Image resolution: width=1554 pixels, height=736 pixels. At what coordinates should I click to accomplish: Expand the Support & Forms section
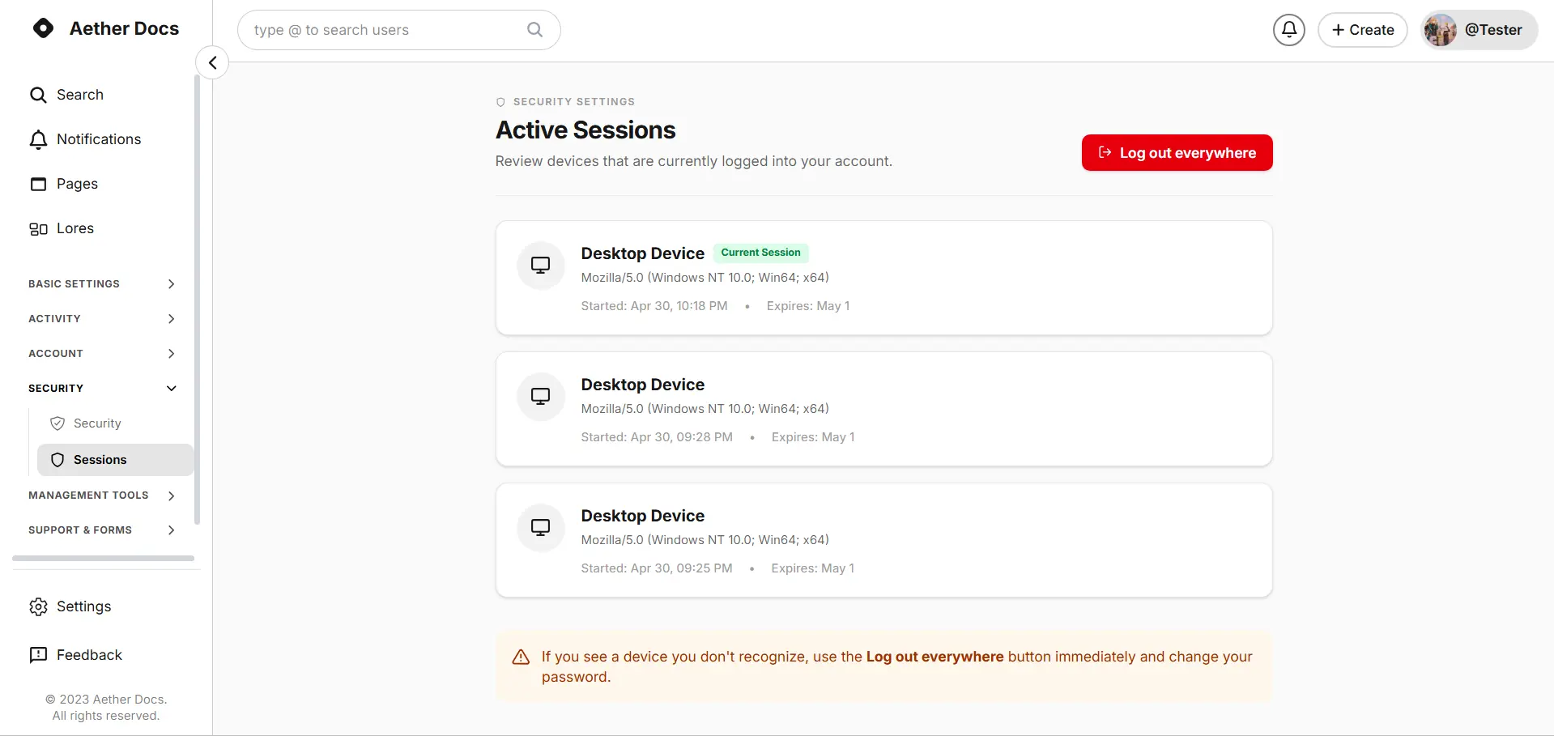click(x=102, y=530)
